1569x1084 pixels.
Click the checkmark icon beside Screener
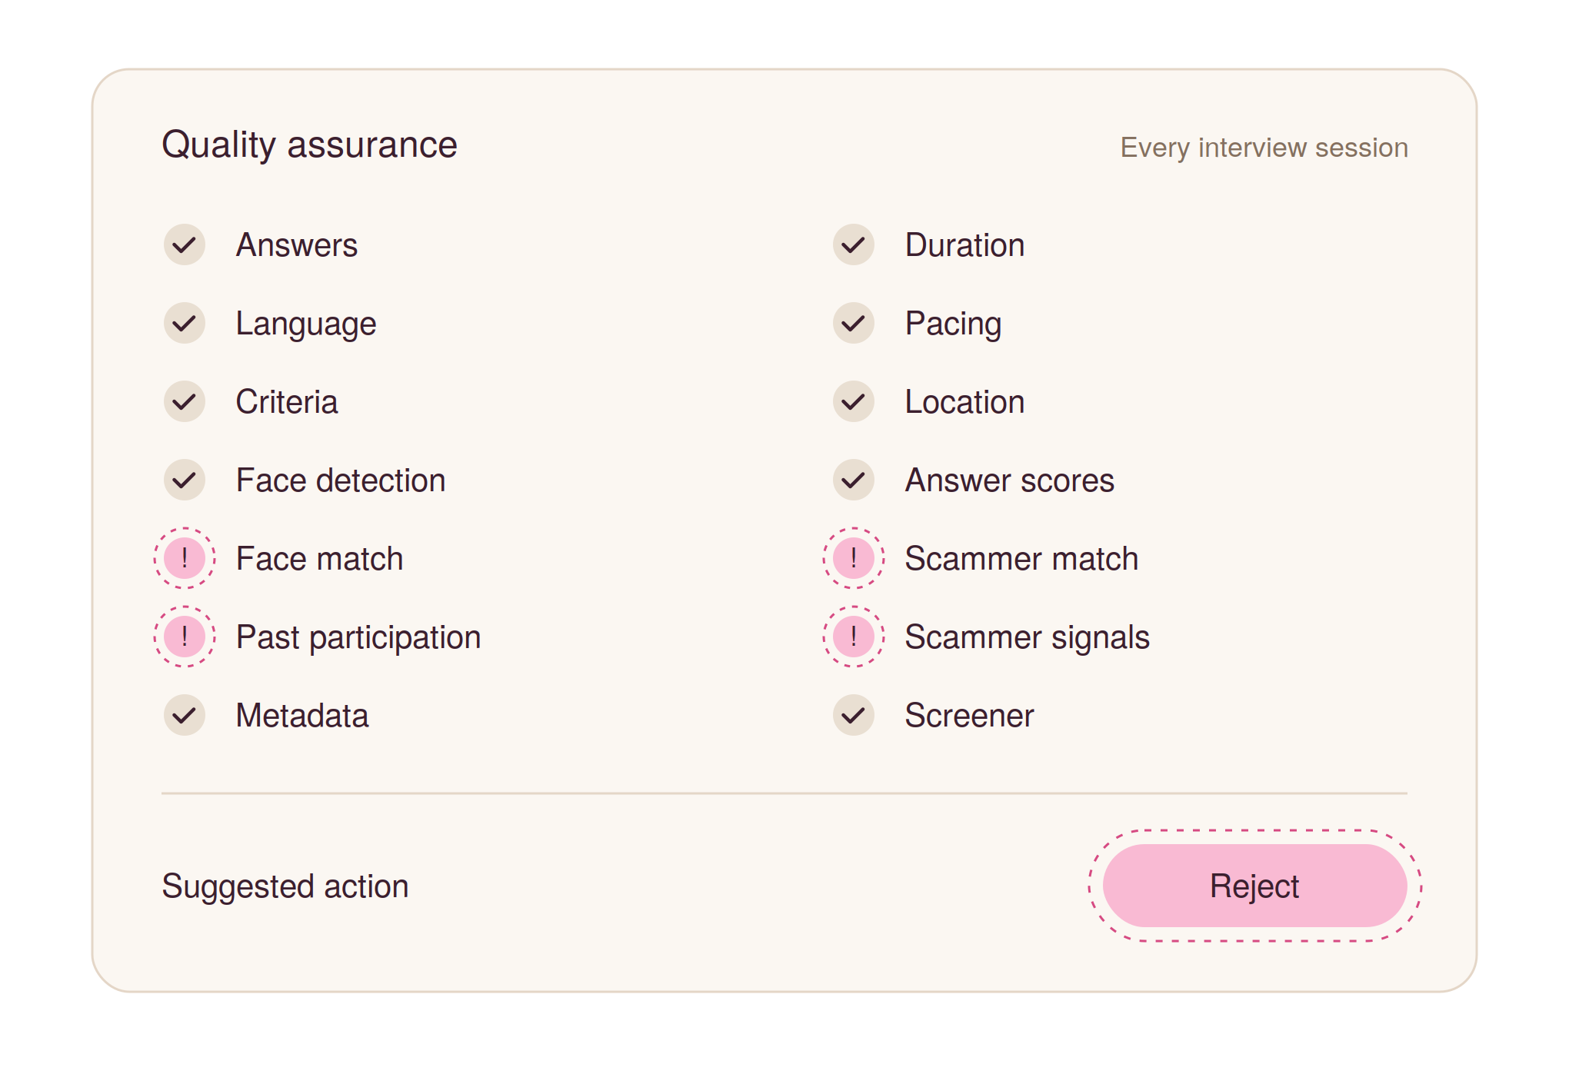point(854,716)
